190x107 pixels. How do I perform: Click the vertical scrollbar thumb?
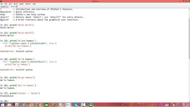(x=189, y=39)
